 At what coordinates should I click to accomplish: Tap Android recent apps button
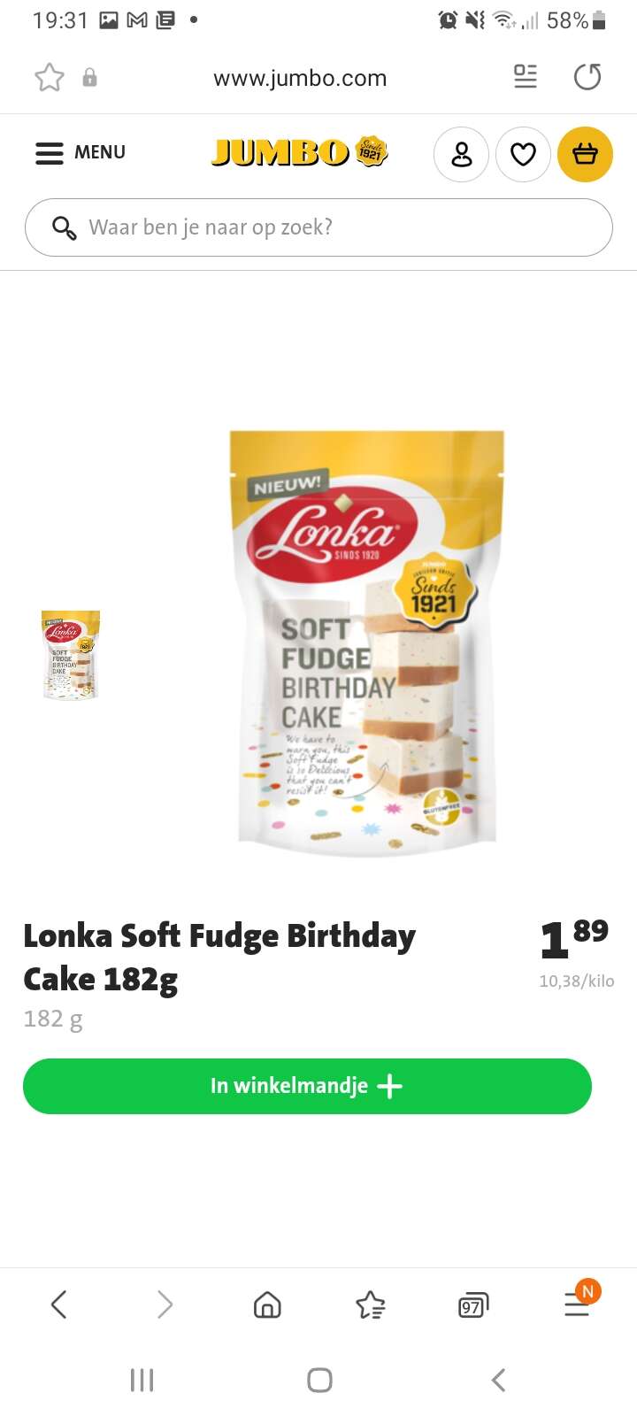tap(142, 1380)
